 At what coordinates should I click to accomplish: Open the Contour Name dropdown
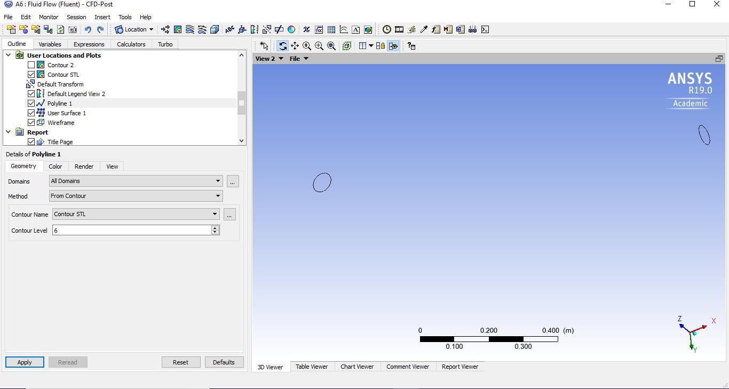tap(136, 214)
